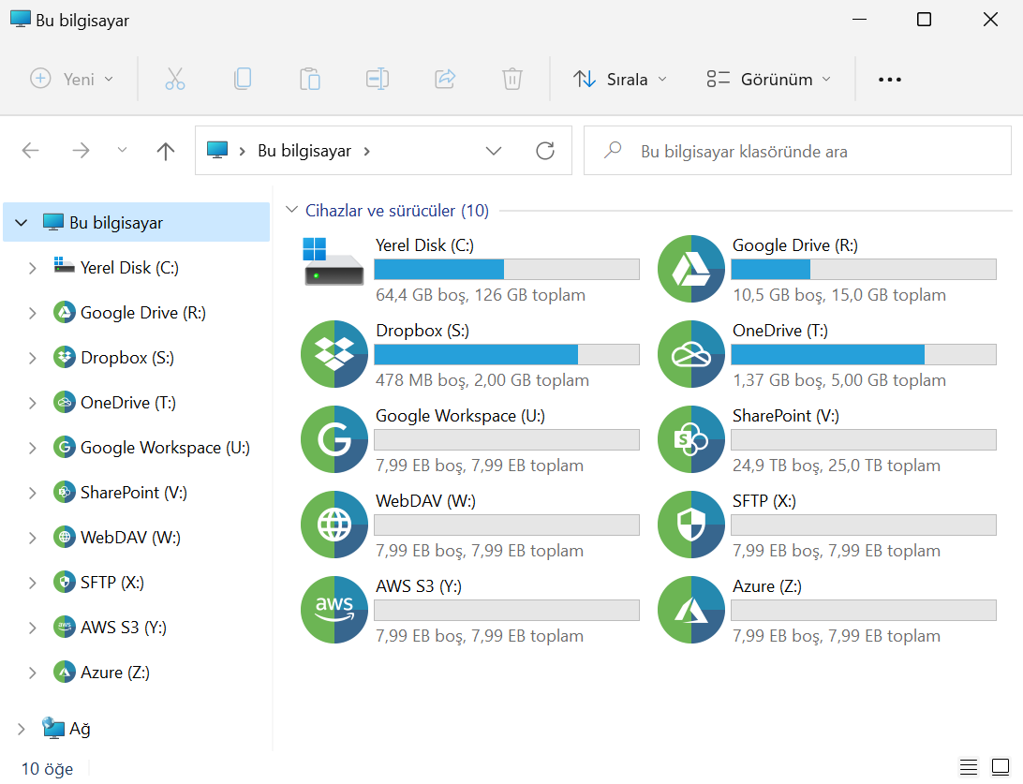Screen dimensions: 1023x784
Task: Click OneDrive (T:) storage usage bar
Action: click(x=863, y=355)
